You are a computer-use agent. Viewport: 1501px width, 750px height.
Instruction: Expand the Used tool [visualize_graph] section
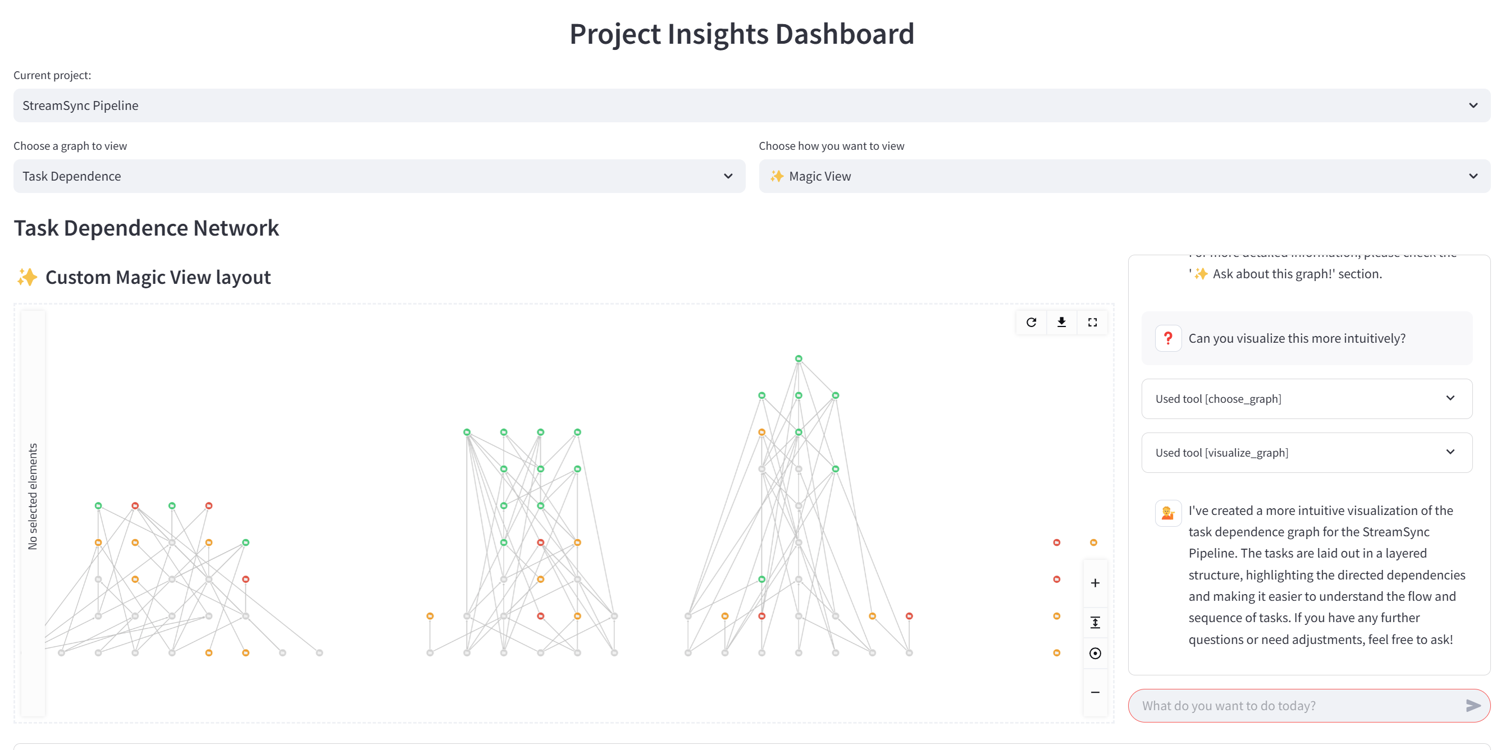coord(1306,453)
